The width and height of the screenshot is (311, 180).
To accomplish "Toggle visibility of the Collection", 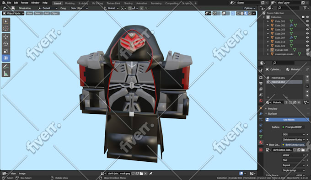I will click(307, 17).
